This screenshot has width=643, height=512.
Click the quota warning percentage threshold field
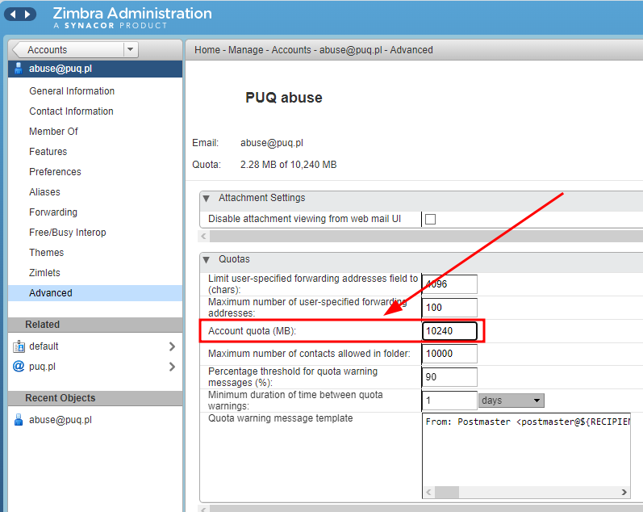(449, 377)
